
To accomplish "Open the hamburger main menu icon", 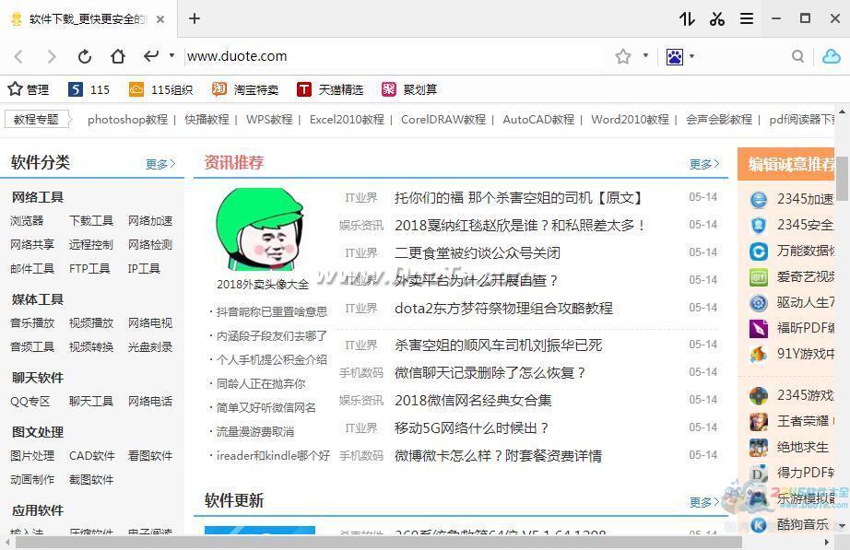I will pos(747,18).
